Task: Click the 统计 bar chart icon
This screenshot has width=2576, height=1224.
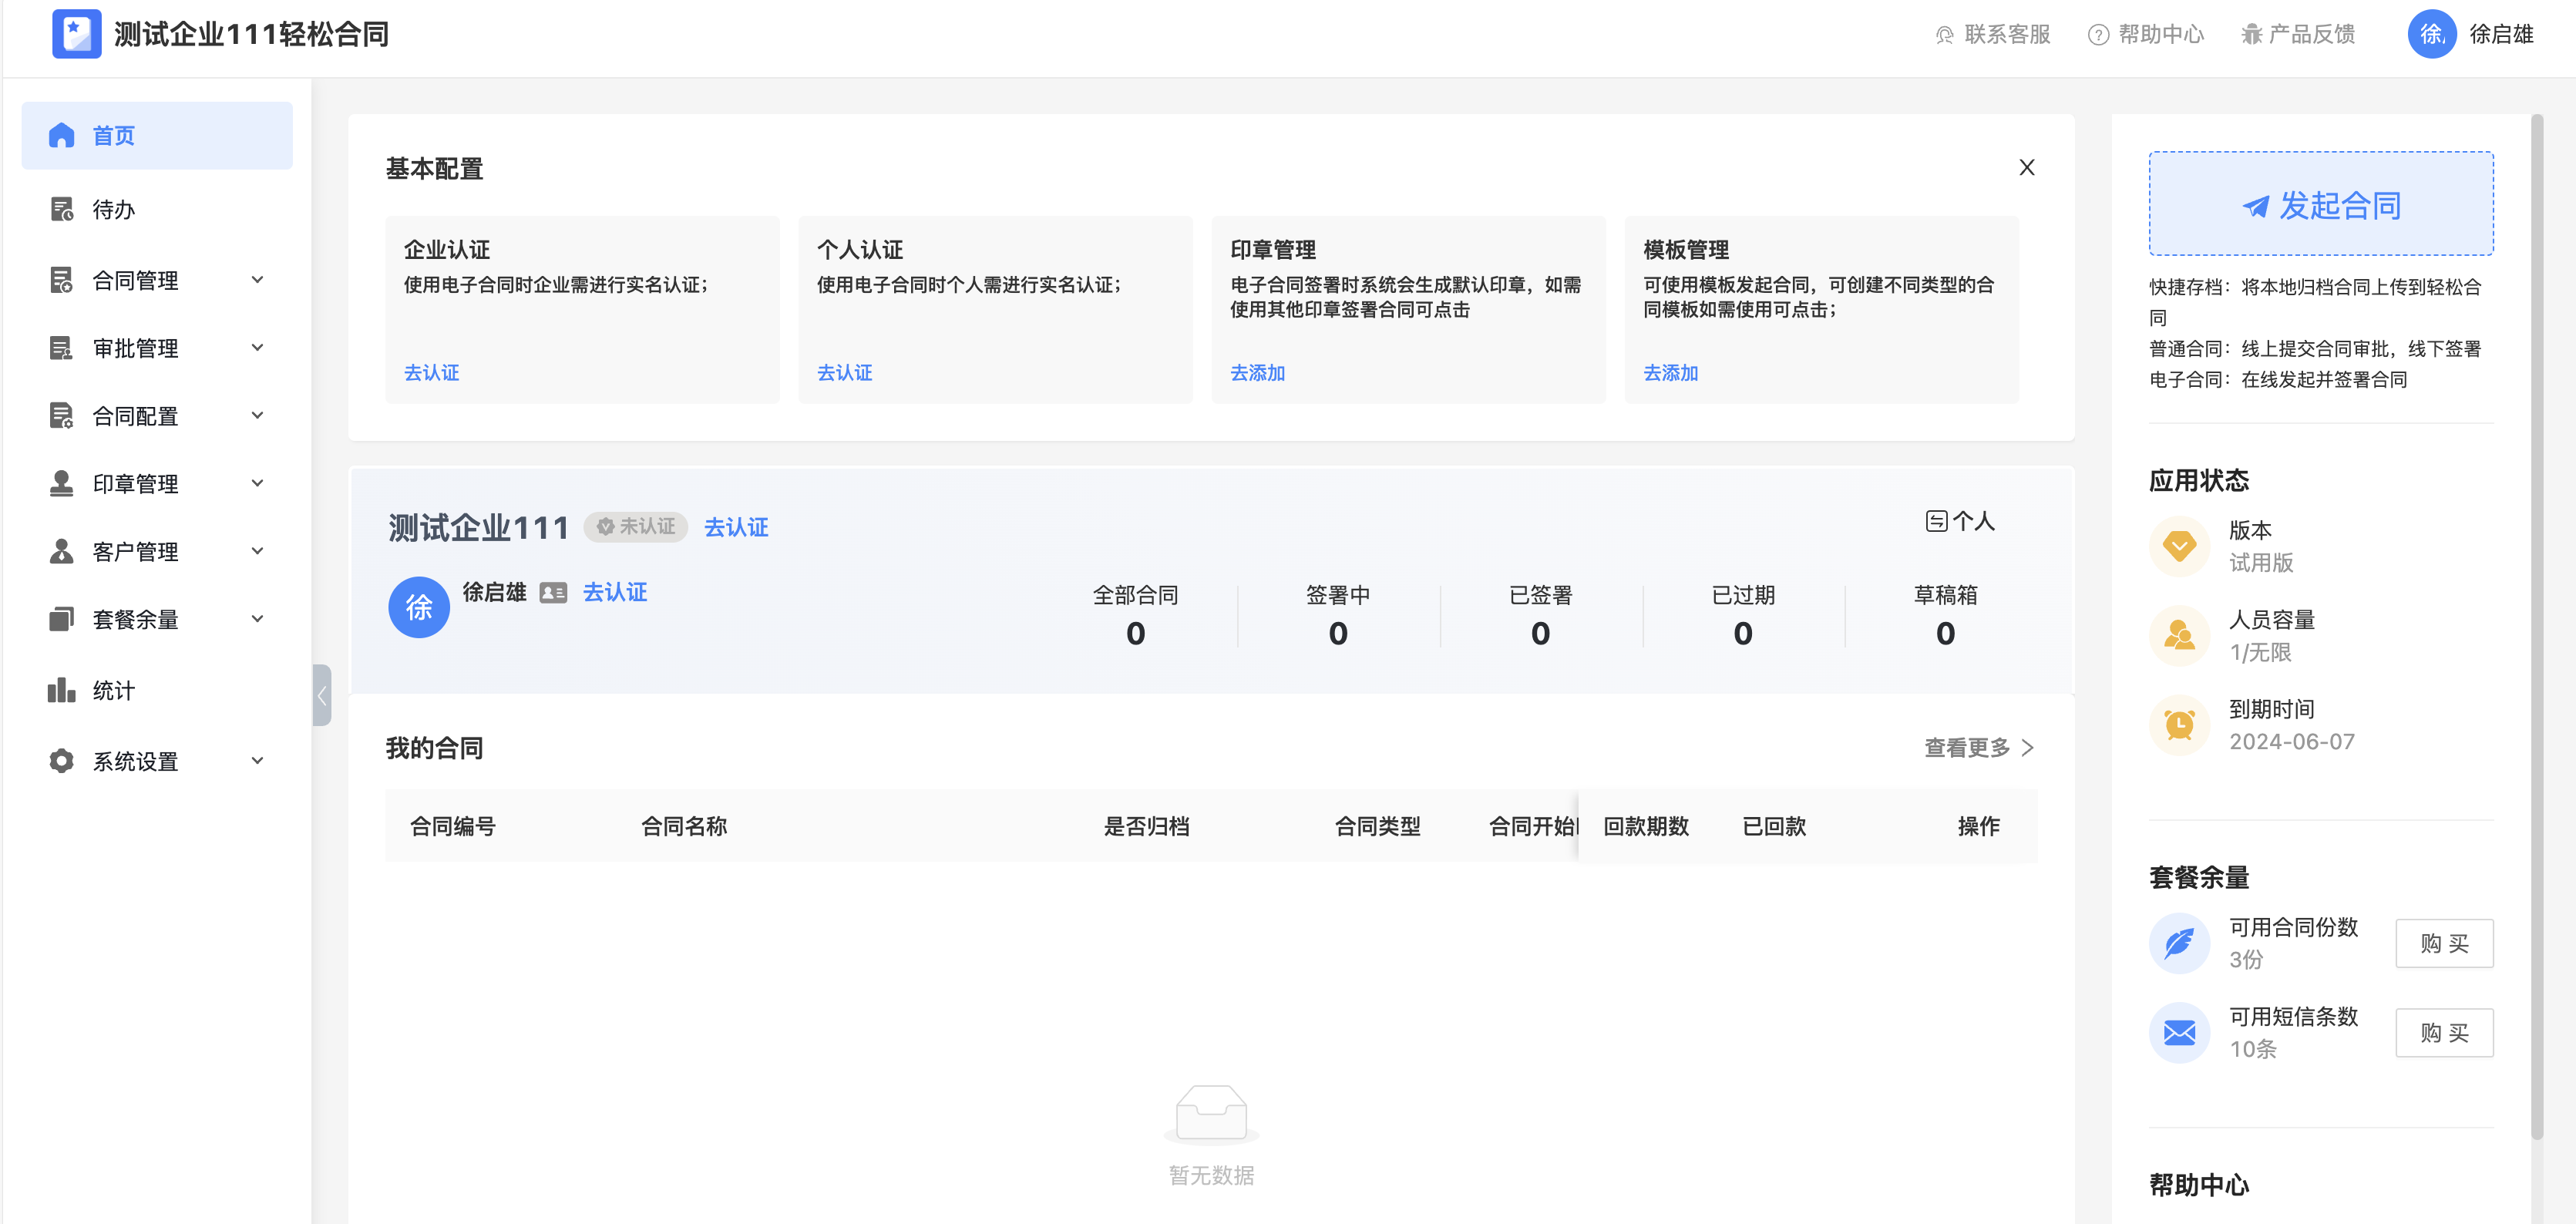Action: click(62, 690)
